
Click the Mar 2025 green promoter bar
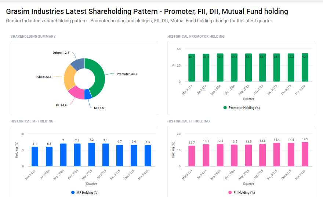click(248, 68)
